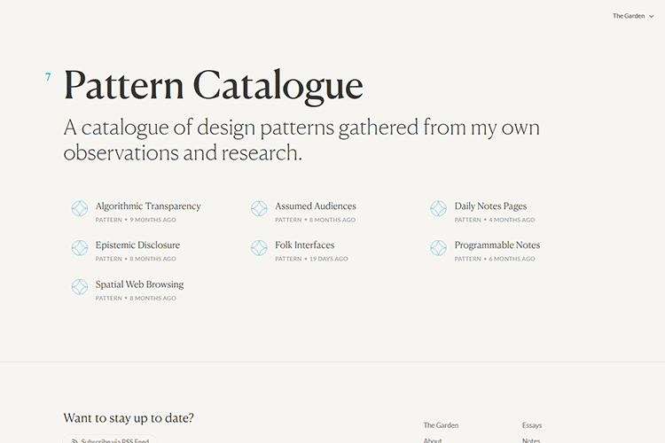665x443 pixels.
Task: Click the Programmable Notes pattern icon
Action: click(x=439, y=248)
